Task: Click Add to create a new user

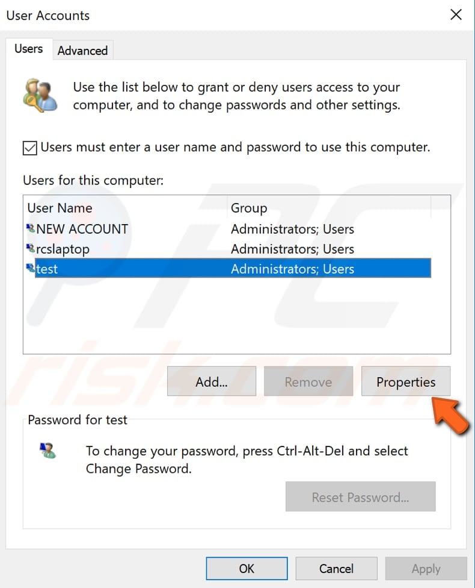Action: 211,381
